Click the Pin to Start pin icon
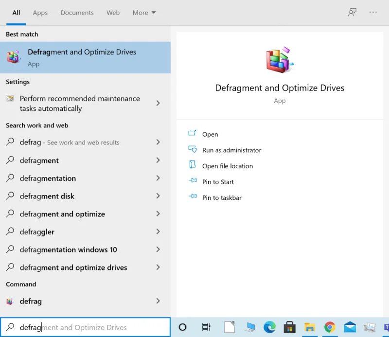The image size is (389, 337). click(x=193, y=180)
